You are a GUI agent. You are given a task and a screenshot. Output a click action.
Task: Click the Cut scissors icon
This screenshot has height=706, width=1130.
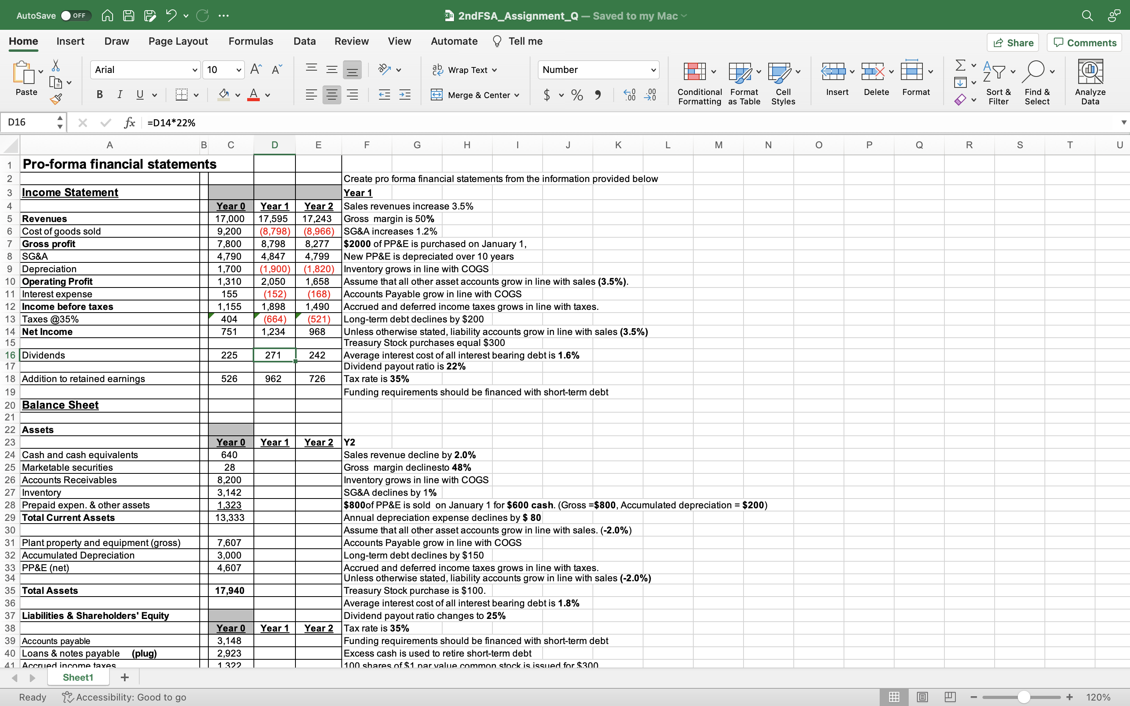pyautogui.click(x=56, y=66)
